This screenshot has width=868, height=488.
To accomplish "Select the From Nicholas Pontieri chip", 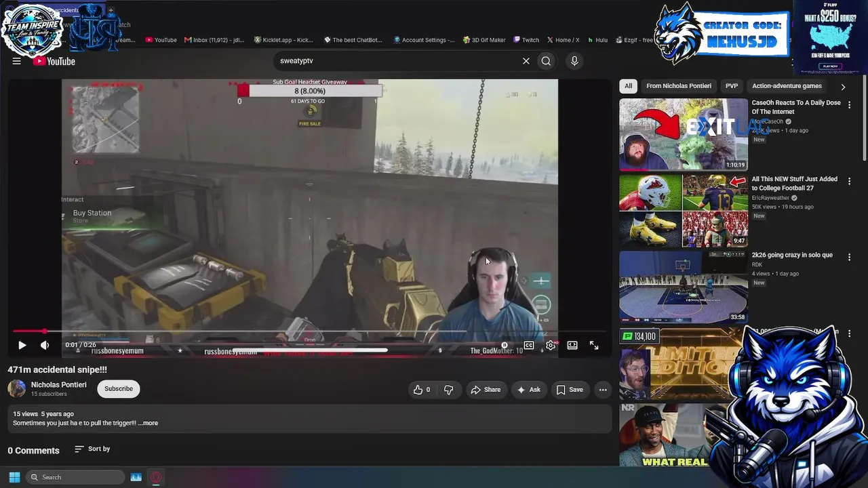I will [679, 86].
